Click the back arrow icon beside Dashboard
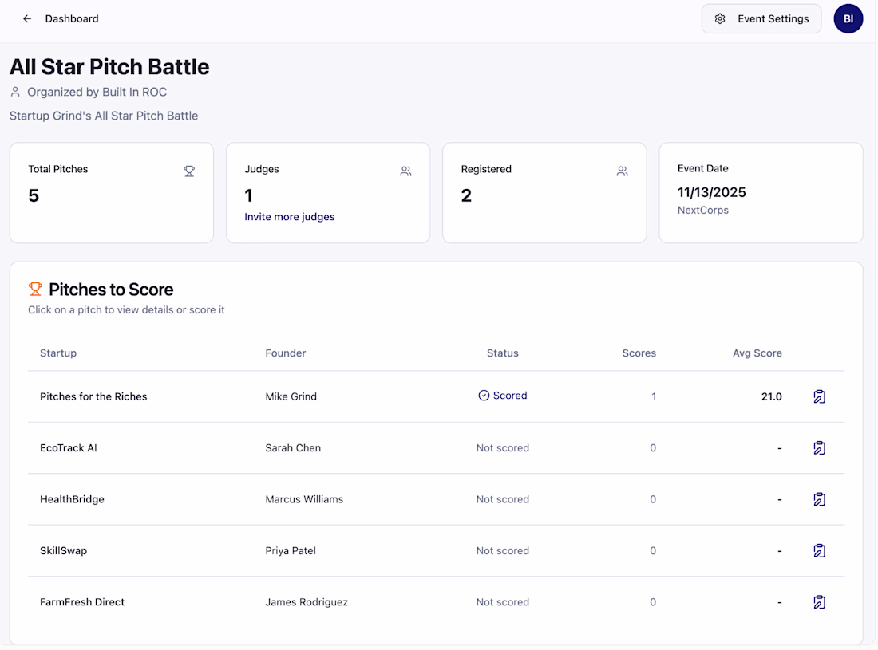The image size is (878, 650). coord(27,18)
